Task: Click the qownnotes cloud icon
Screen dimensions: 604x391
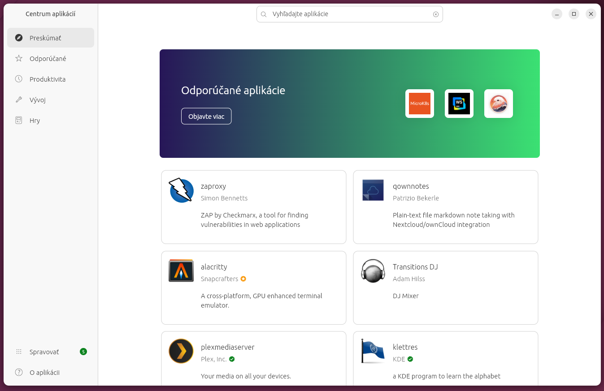Action: (x=373, y=190)
